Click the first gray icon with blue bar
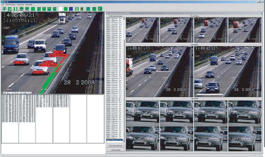The width and height of the screenshot is (265, 157). coord(22,9)
